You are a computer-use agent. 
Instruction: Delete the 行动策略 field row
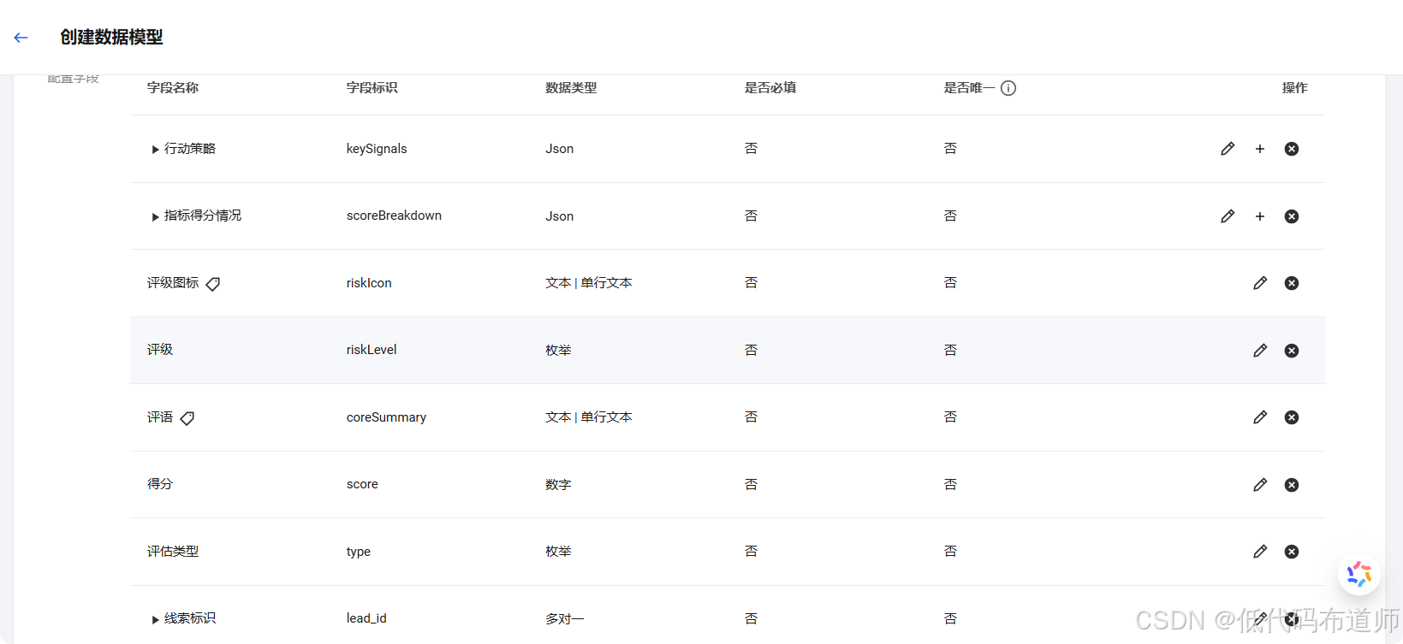click(x=1292, y=149)
